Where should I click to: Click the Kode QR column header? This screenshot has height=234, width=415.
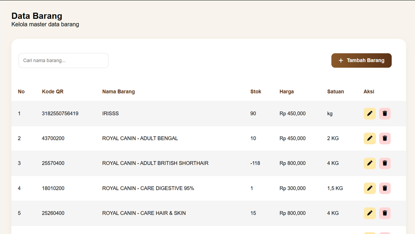point(52,92)
